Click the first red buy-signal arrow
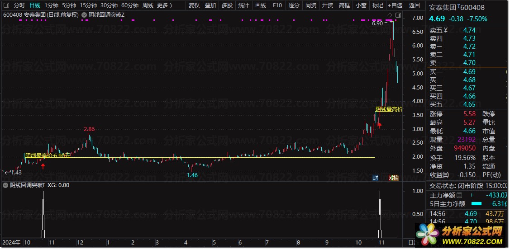 [x=43, y=166]
